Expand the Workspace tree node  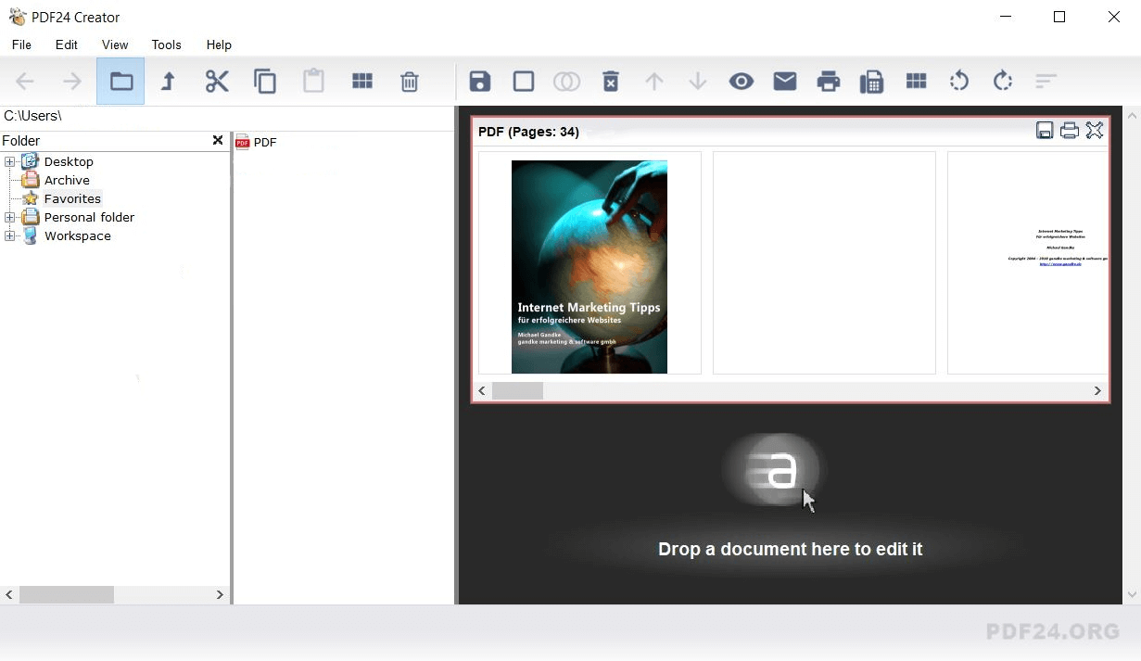click(10, 236)
